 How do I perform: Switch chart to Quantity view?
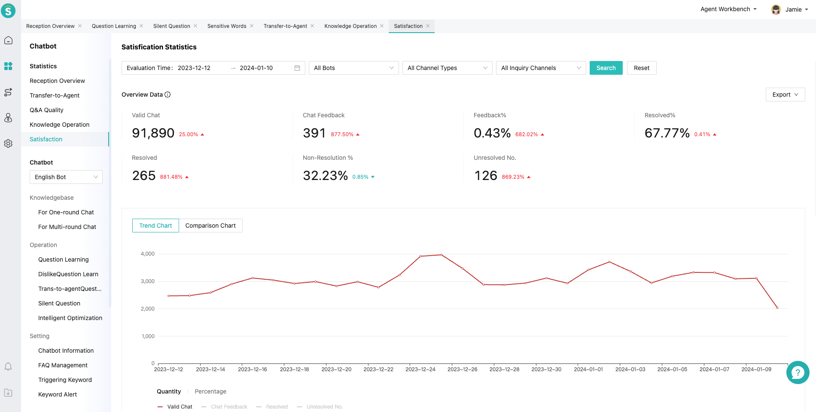pos(169,391)
